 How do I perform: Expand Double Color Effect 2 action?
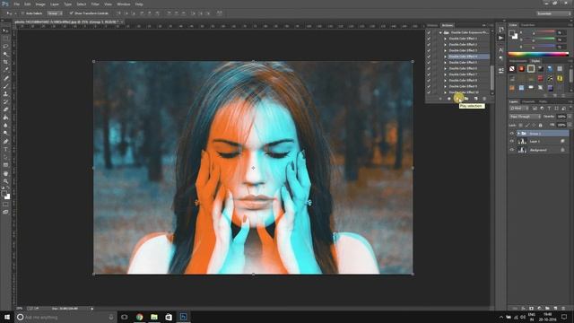pyautogui.click(x=446, y=44)
